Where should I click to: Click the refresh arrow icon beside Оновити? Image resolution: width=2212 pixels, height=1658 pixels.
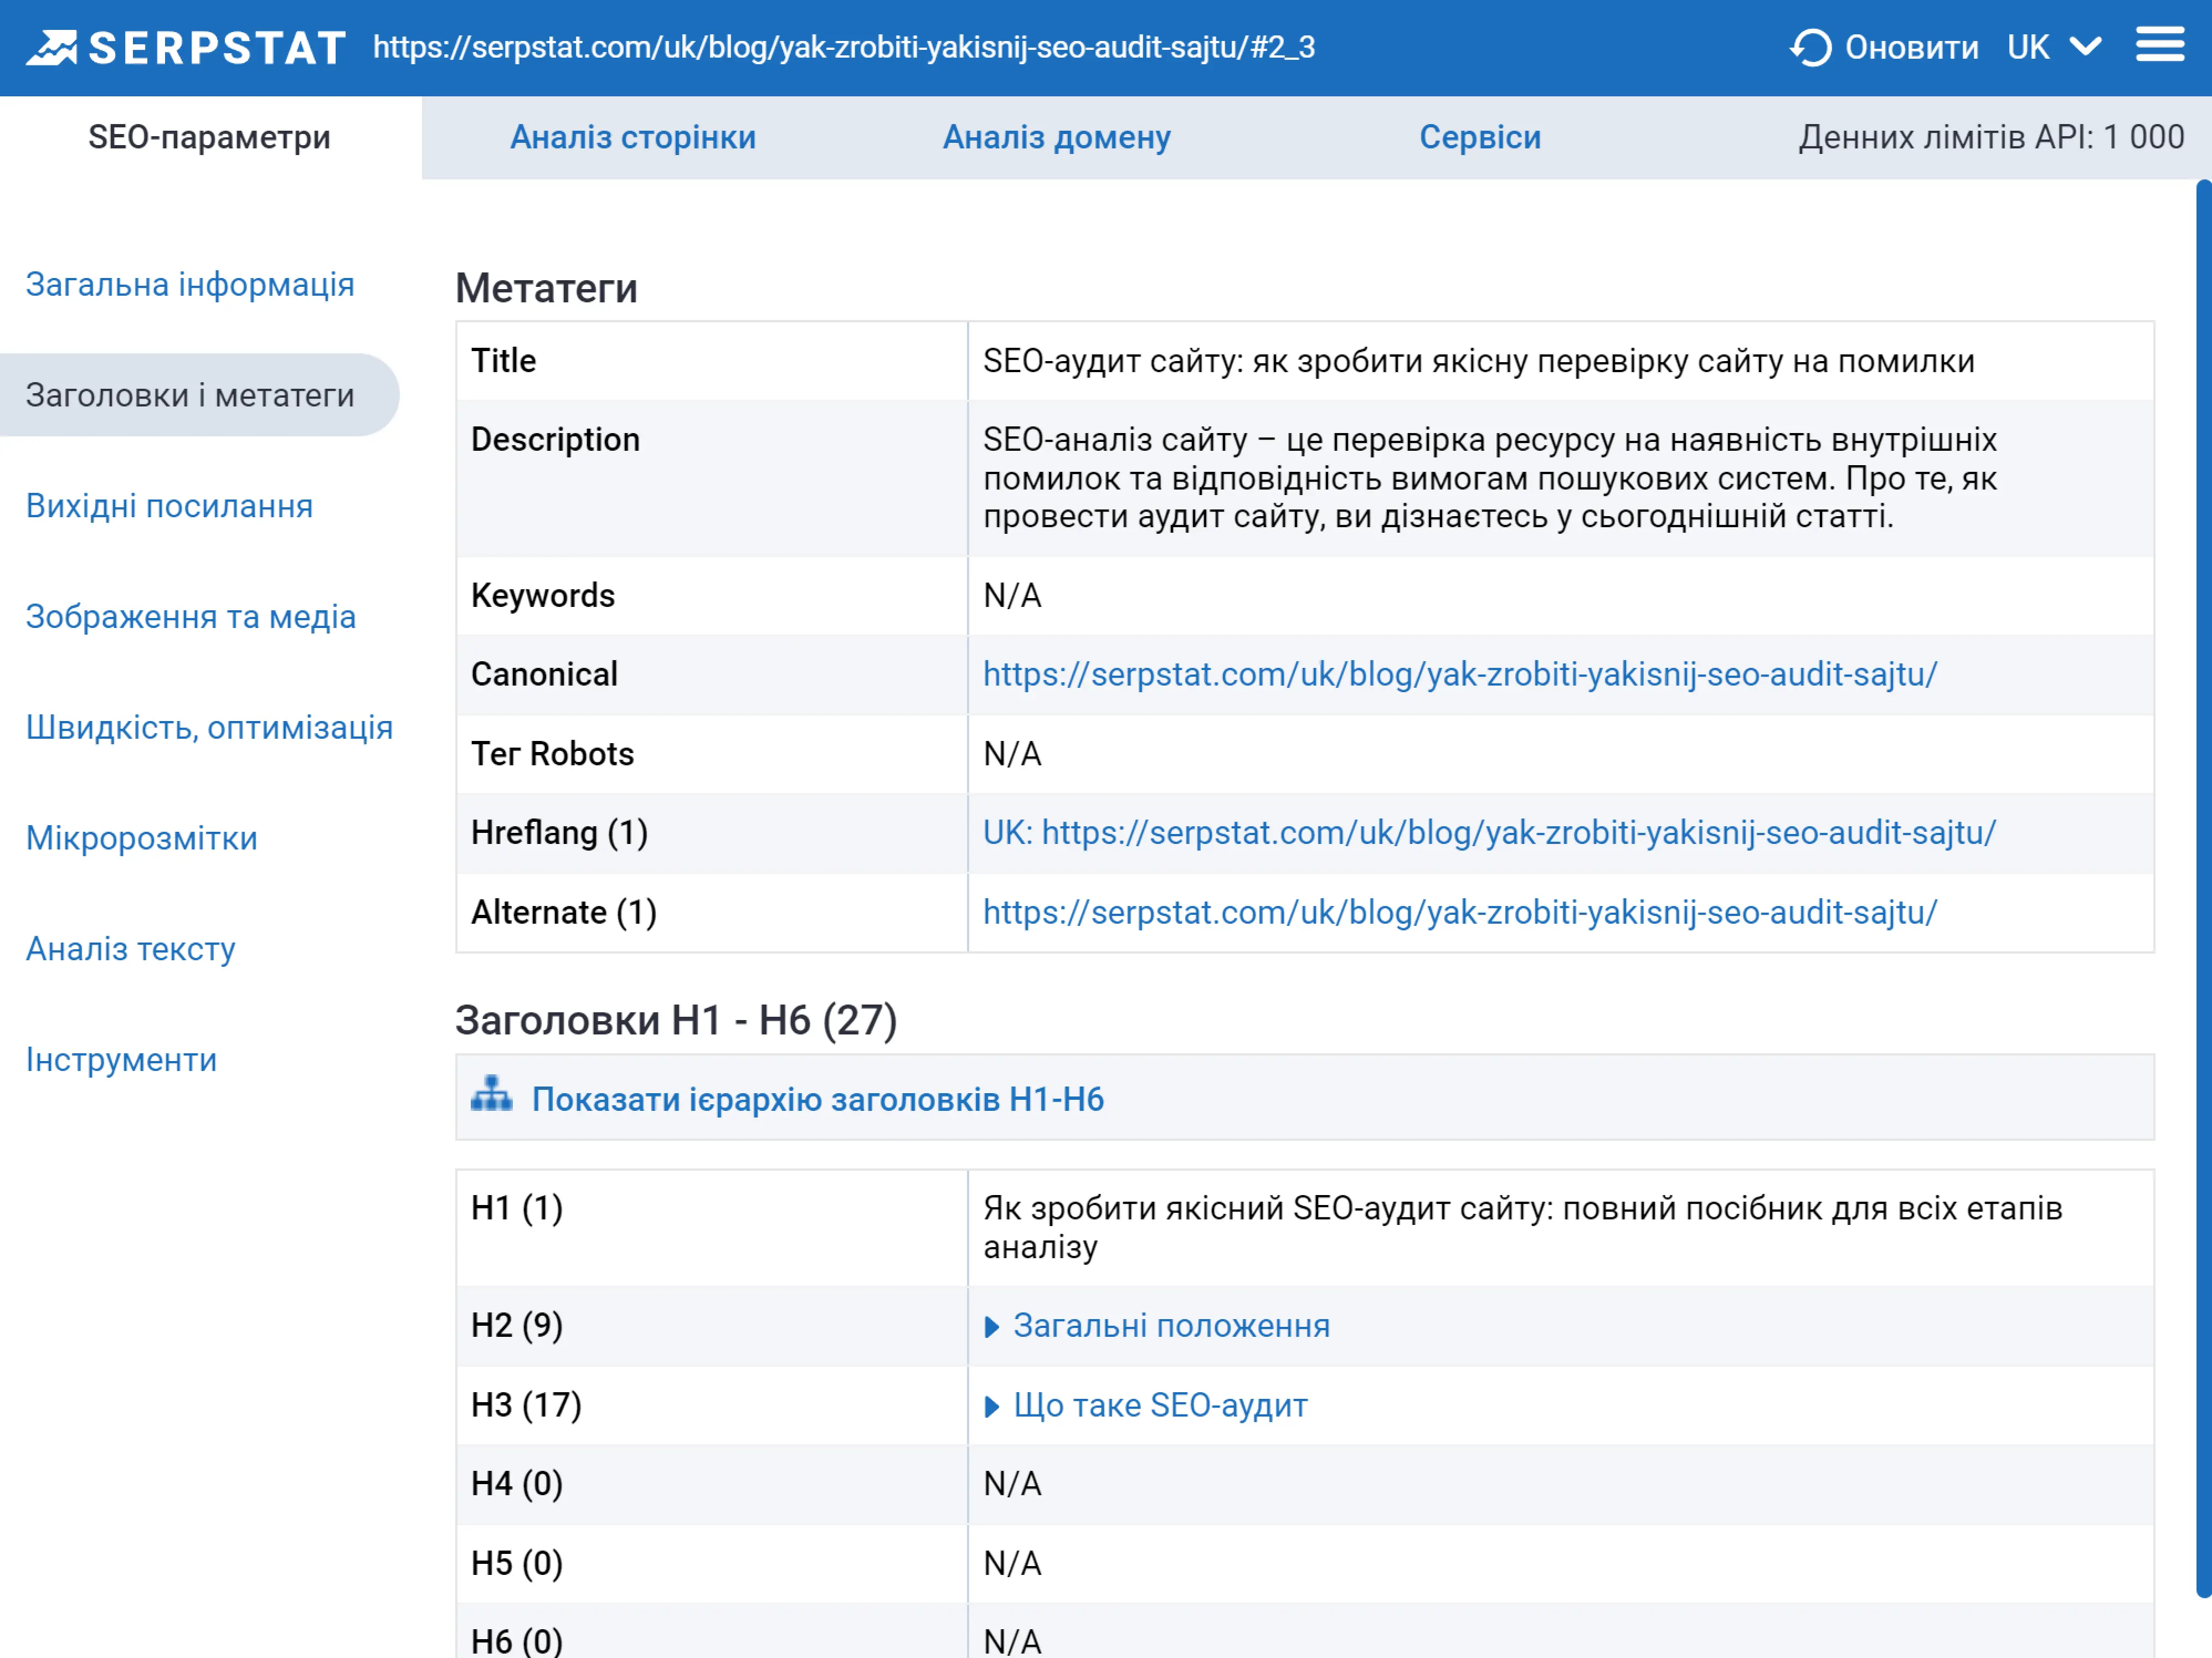1811,47
